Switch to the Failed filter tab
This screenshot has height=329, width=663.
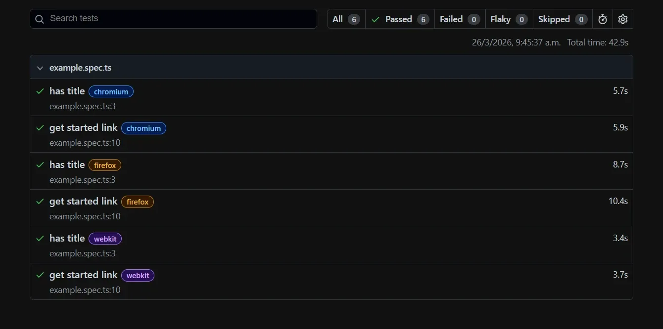pos(451,19)
